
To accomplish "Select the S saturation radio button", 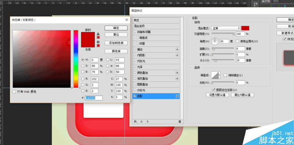I will point(83,66).
